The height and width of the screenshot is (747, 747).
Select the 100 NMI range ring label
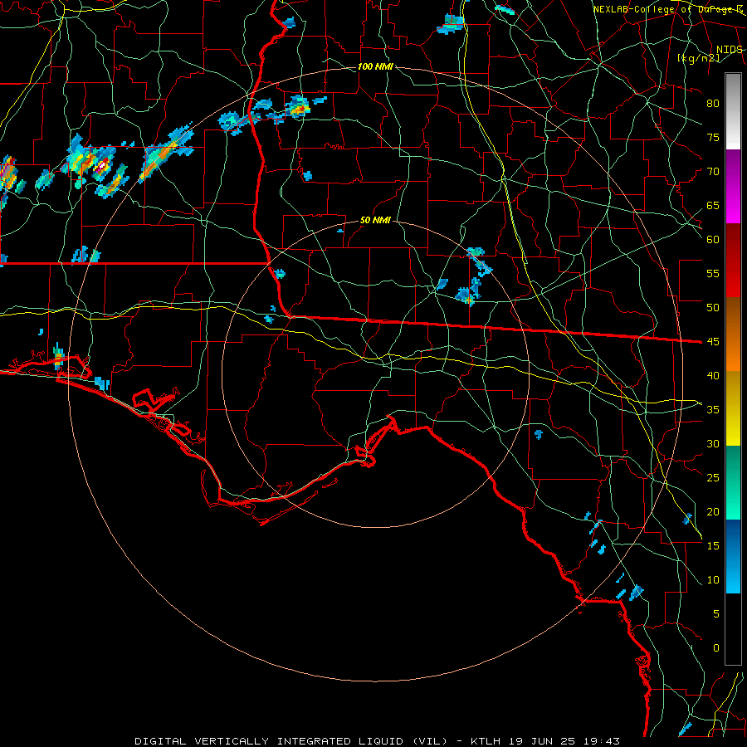(375, 66)
